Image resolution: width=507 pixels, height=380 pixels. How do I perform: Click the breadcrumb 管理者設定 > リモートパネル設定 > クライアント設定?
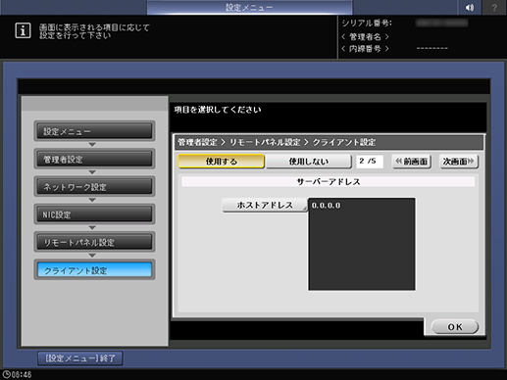tap(277, 142)
